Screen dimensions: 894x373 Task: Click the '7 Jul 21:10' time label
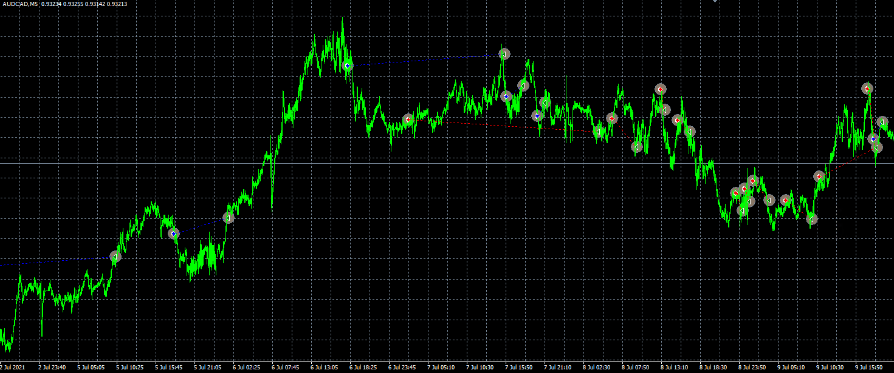tap(557, 367)
